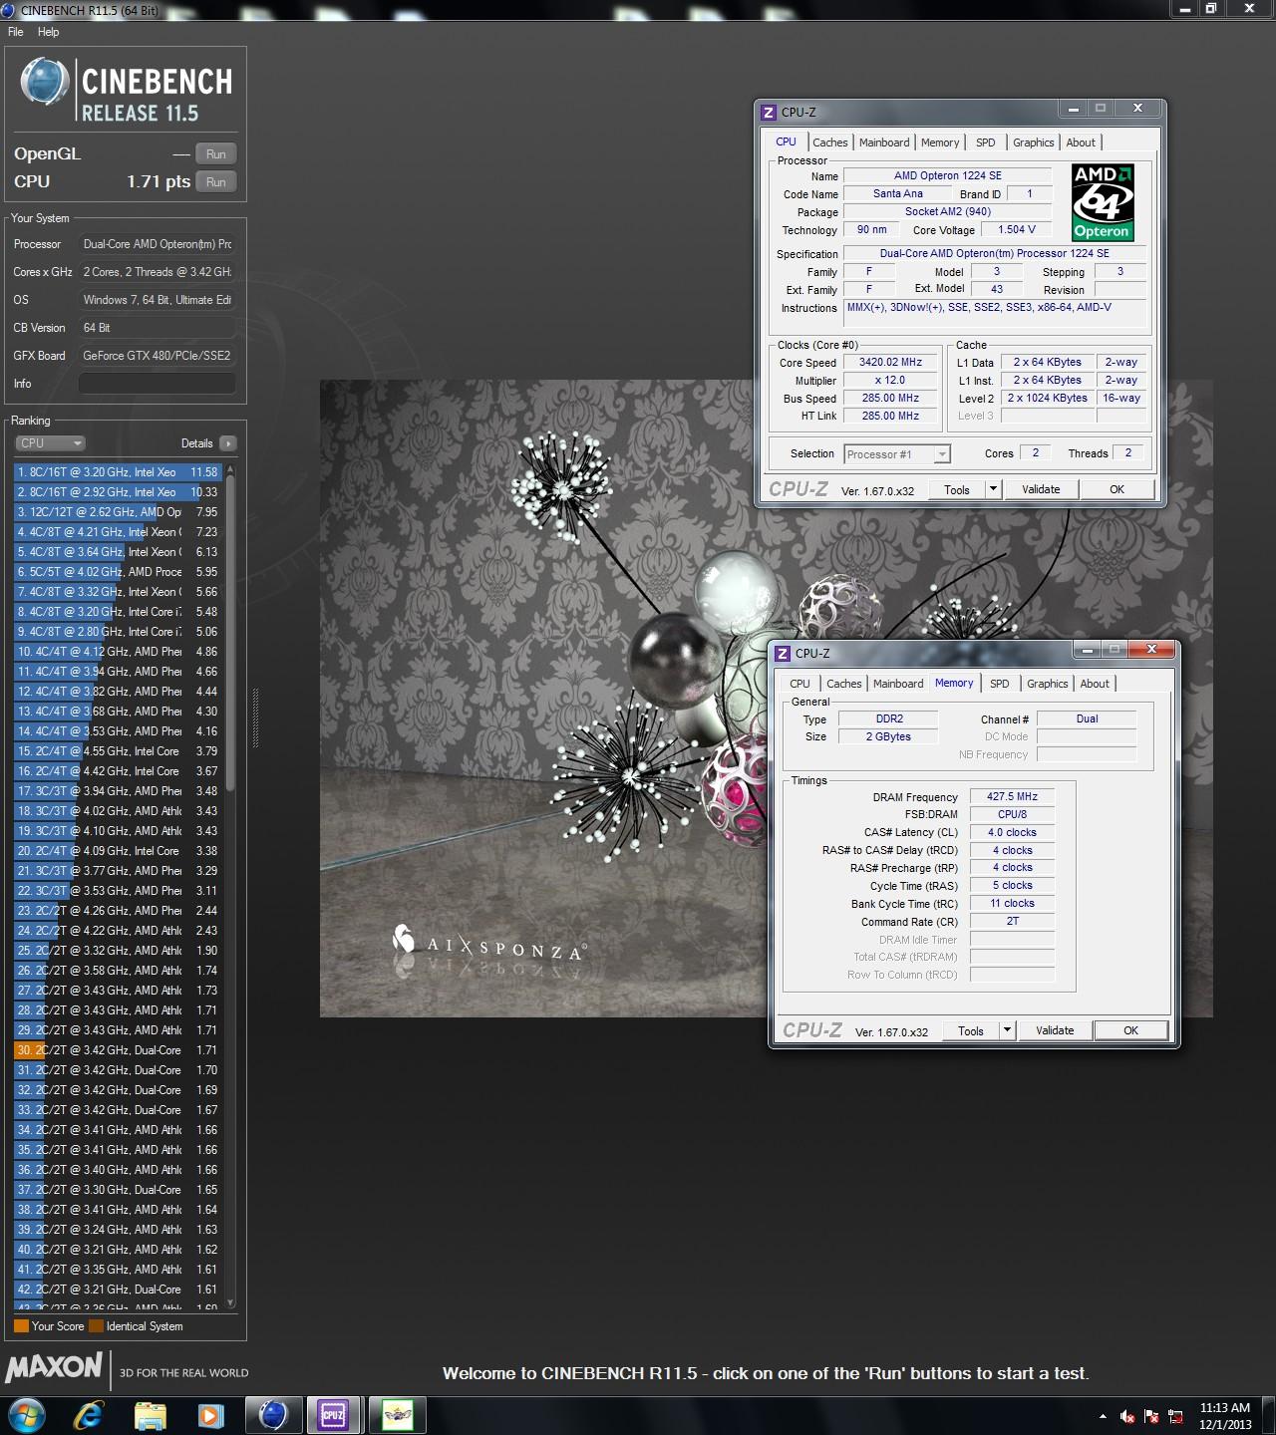This screenshot has height=1435, width=1276.
Task: Click the taskbar clock 11:13 AM
Action: coord(1225,1408)
